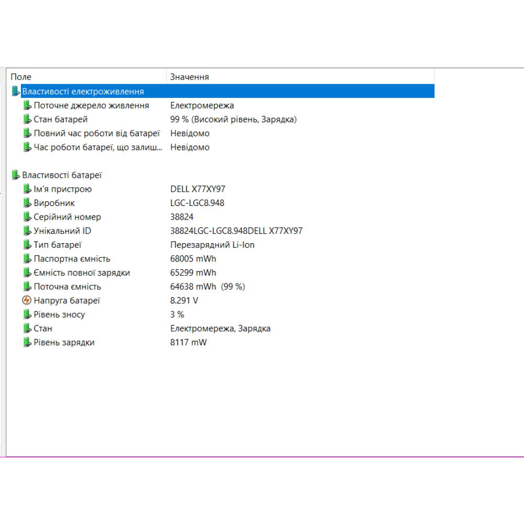The image size is (524, 524).
Task: Select the Властивості батареї group row
Action: coord(62,175)
